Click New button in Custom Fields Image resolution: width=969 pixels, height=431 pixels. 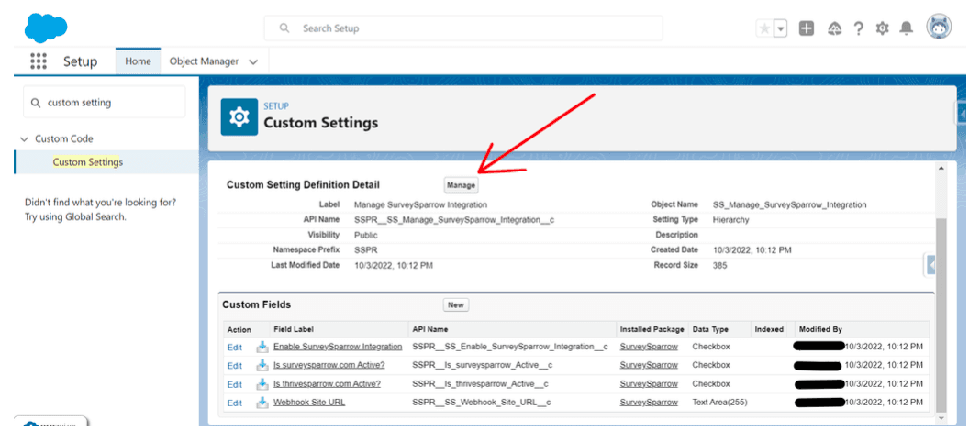(x=456, y=304)
